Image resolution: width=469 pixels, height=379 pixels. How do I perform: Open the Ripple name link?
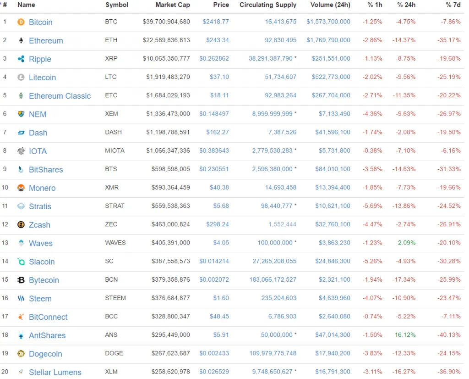point(40,59)
